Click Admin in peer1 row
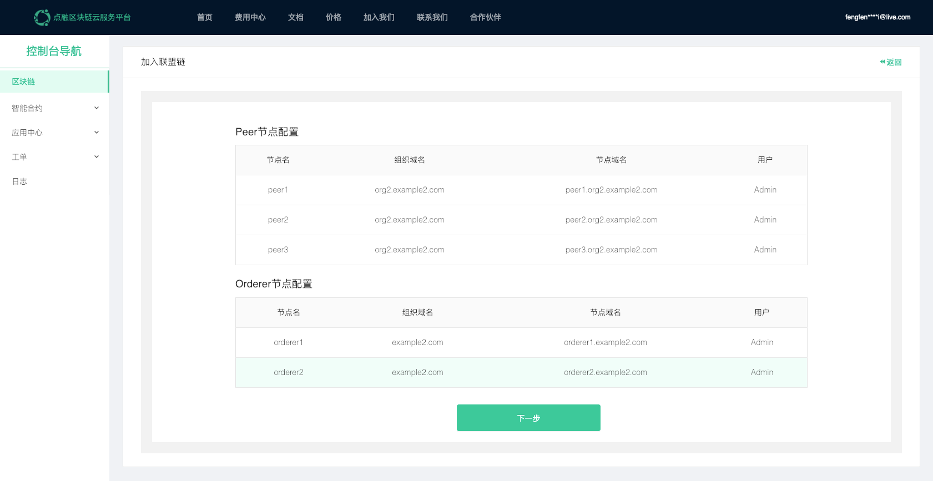 point(765,190)
